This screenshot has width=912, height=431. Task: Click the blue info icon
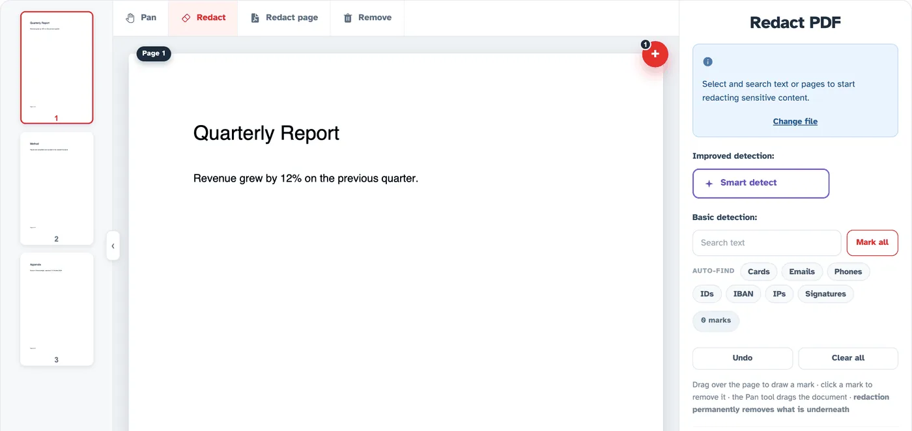(x=707, y=62)
